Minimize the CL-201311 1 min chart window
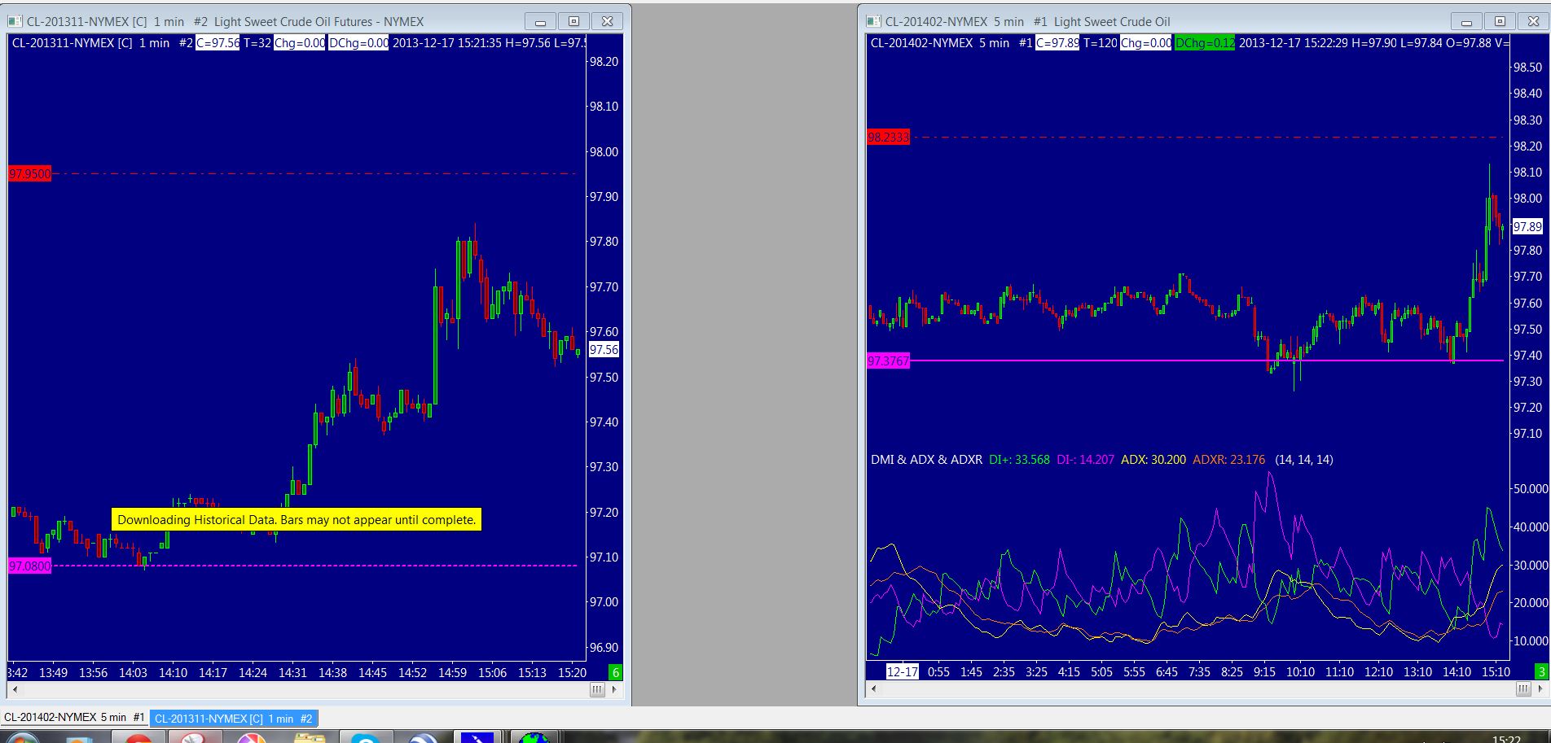 (539, 22)
